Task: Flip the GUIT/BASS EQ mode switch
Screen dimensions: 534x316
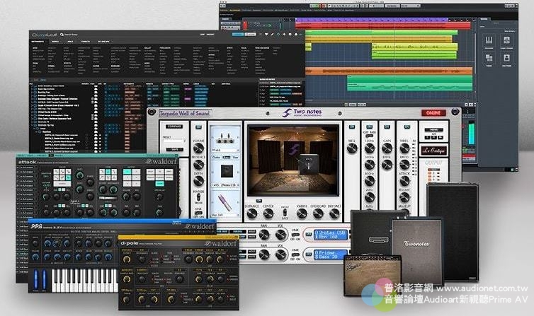Action: click(370, 136)
